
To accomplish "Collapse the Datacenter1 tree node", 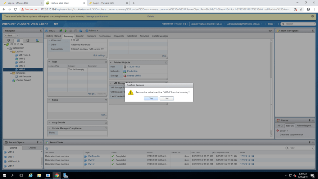I will pyautogui.click(x=8, y=48).
